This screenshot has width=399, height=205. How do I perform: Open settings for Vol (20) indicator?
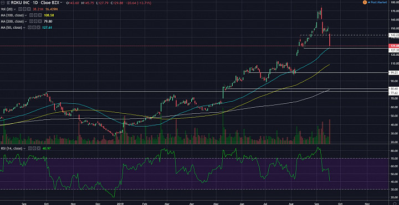point(25,9)
